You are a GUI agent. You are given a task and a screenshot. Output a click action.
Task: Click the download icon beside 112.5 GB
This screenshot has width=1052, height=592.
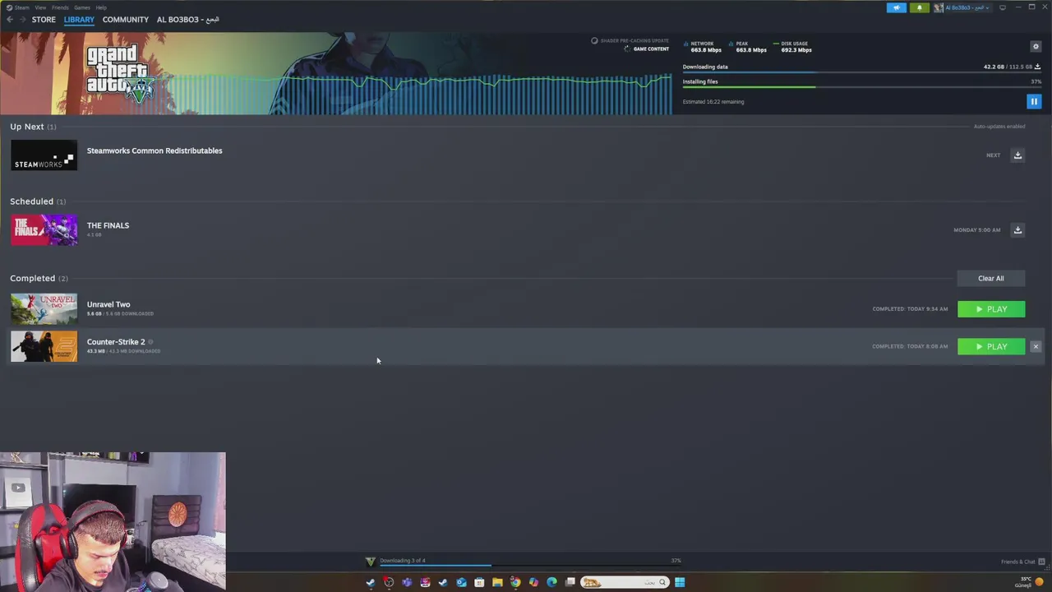tap(1037, 67)
